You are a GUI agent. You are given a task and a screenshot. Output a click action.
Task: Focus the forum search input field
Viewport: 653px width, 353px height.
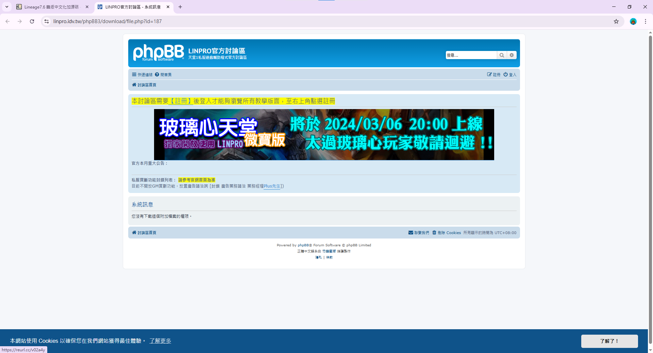point(471,55)
